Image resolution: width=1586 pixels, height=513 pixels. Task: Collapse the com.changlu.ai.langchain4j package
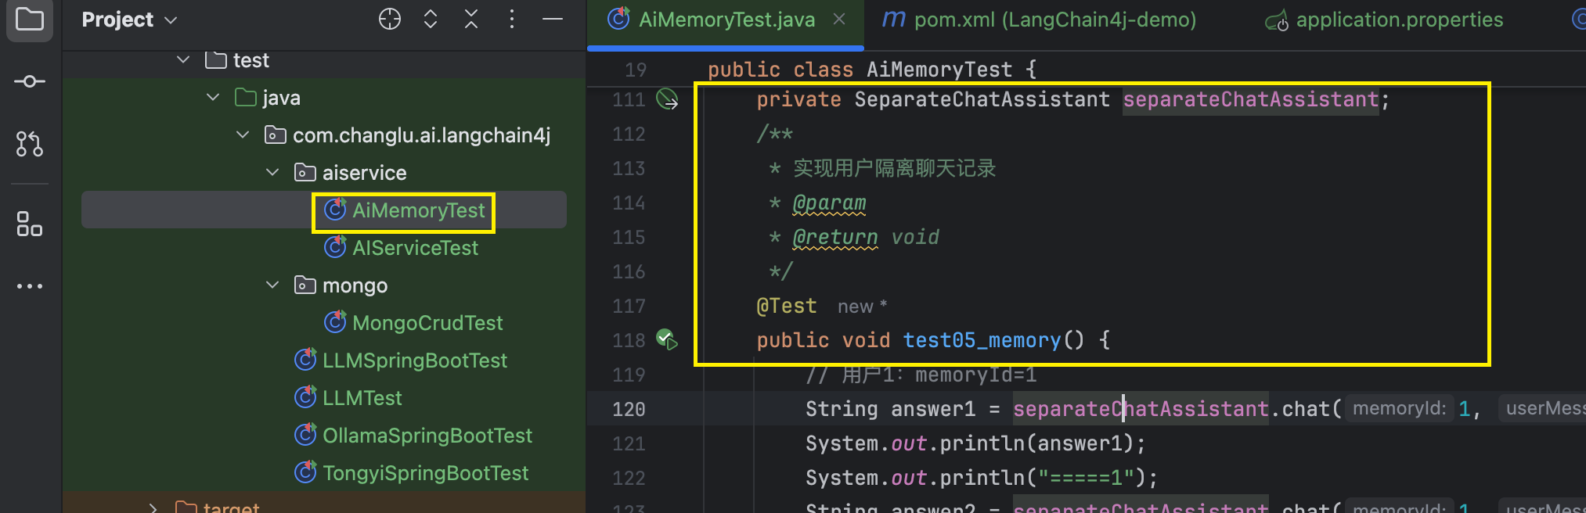tap(243, 135)
